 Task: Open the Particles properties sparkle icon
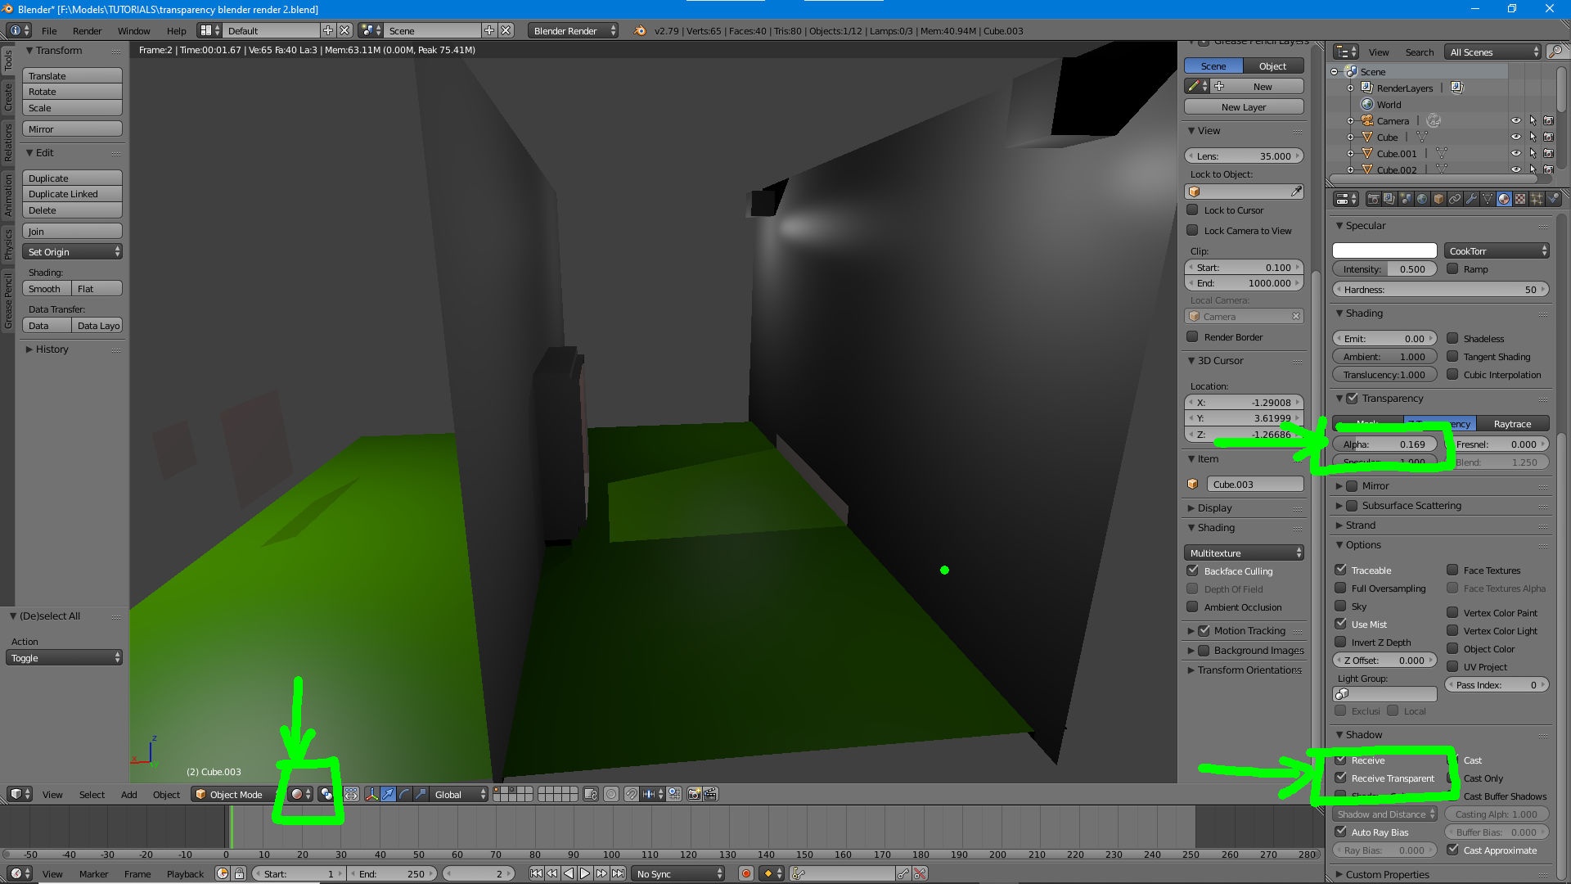point(1537,199)
